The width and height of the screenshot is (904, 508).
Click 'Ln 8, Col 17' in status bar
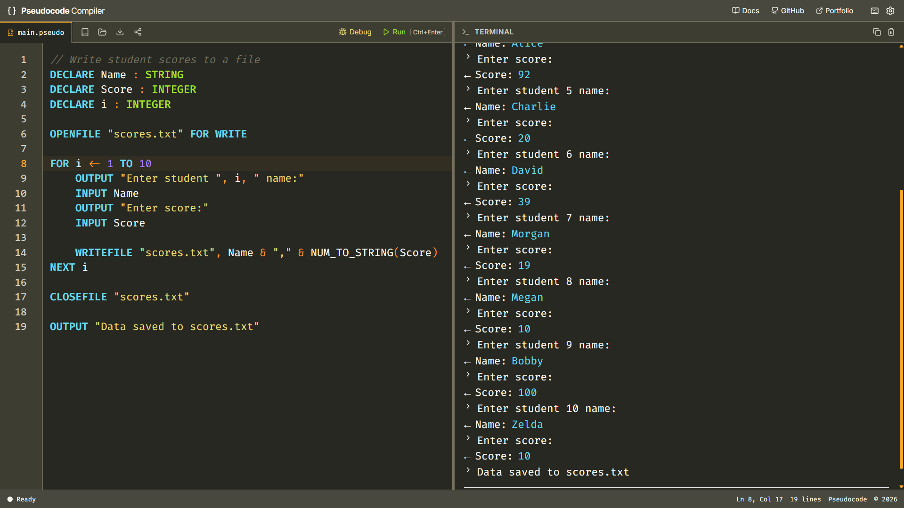tap(759, 500)
